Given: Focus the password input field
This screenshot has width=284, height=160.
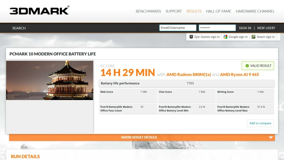Looking at the screenshot, I should 217,28.
